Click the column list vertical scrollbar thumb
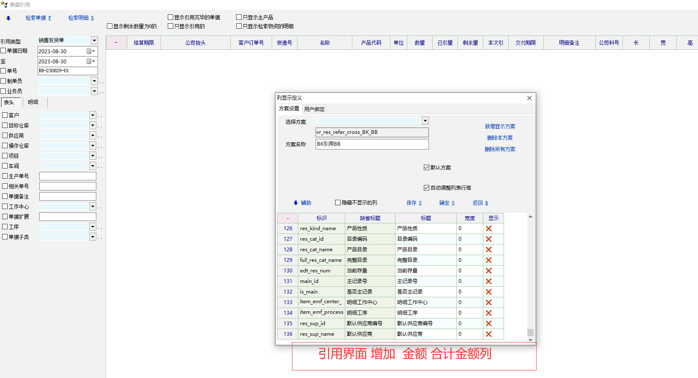The height and width of the screenshot is (378, 698). click(530, 332)
